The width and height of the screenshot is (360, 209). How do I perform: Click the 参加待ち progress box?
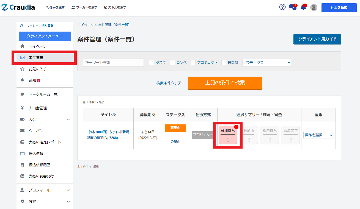[228, 135]
